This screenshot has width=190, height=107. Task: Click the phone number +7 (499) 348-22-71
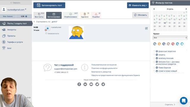pos(61,72)
